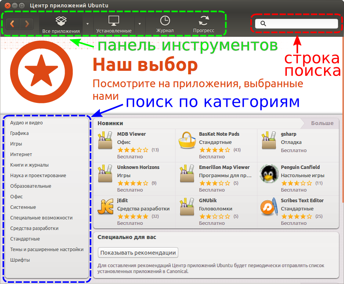
Task: Click the Новинки section heading
Action: point(110,123)
